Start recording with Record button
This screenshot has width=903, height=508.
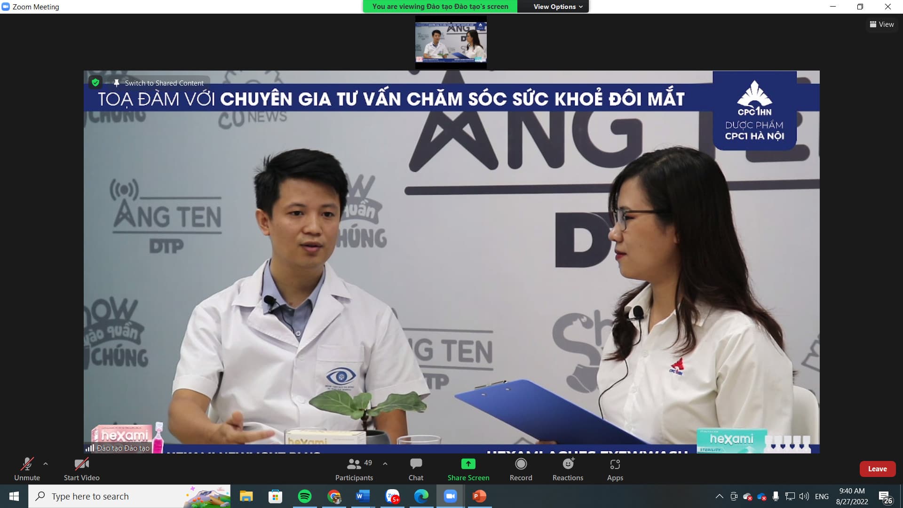pyautogui.click(x=521, y=469)
